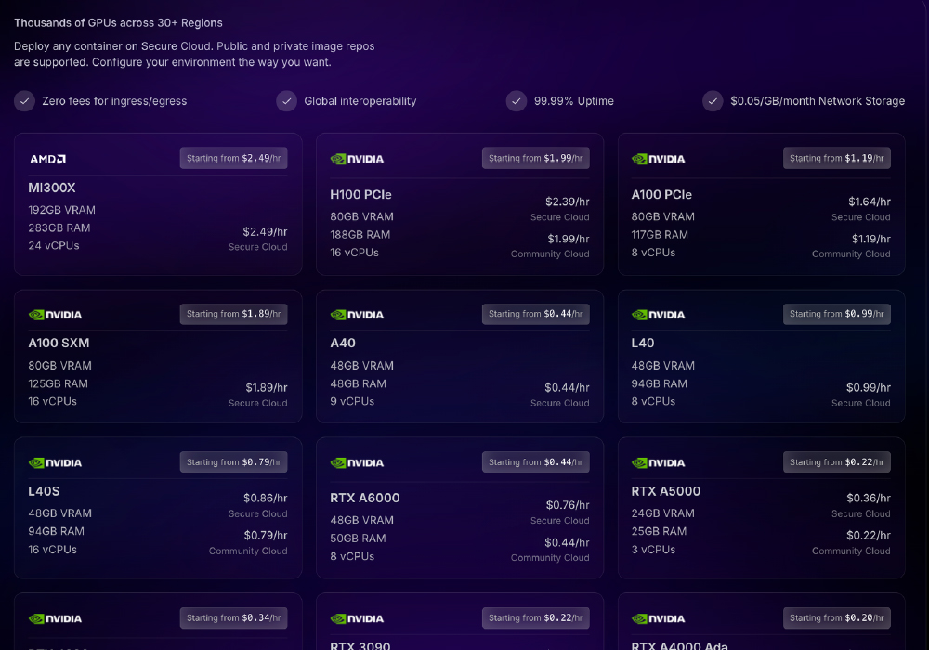Click the NVIDIA logo on RTX A6000 card
The width and height of the screenshot is (929, 650).
coord(357,463)
